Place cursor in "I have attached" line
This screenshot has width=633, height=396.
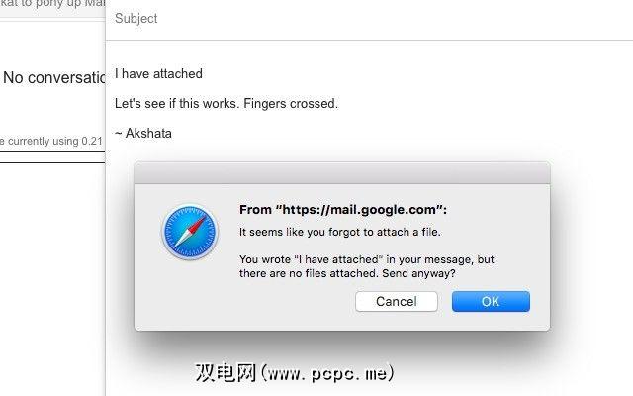158,74
